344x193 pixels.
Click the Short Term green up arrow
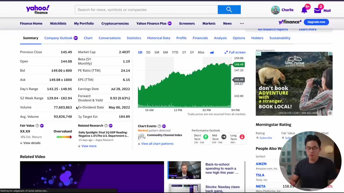[x=206, y=137]
